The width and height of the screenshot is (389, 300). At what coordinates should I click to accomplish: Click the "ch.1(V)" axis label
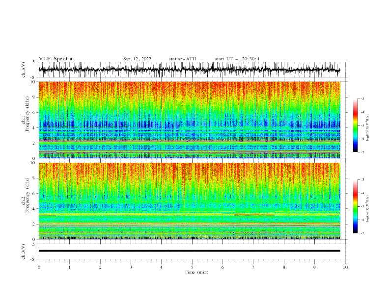[24, 70]
